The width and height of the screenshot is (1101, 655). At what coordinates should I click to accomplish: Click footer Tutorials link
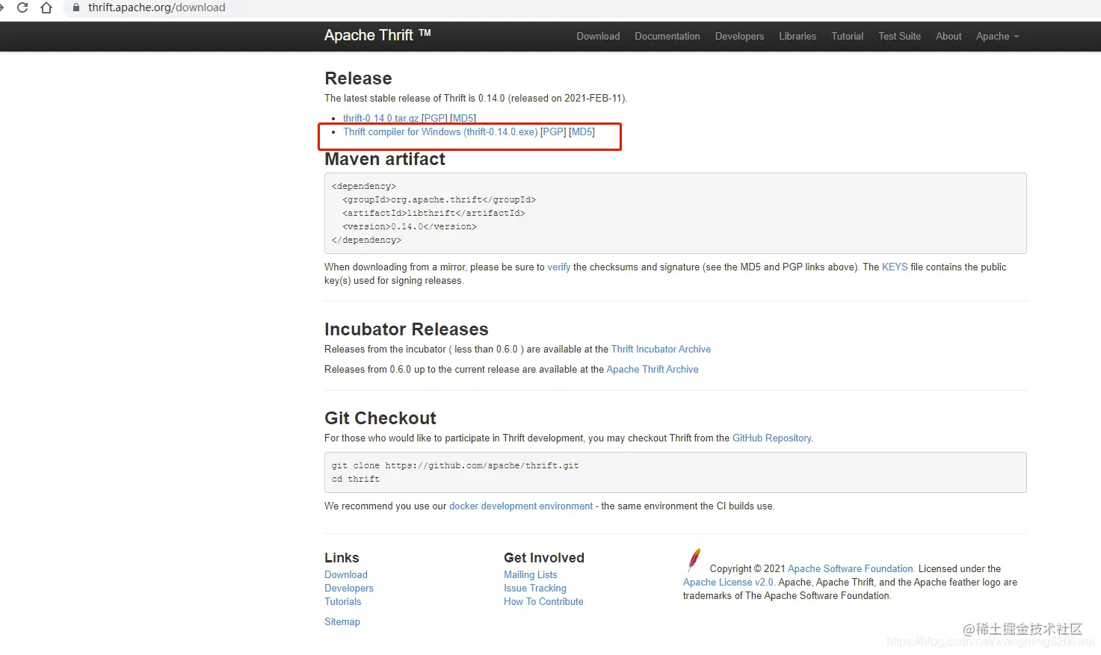(x=343, y=601)
